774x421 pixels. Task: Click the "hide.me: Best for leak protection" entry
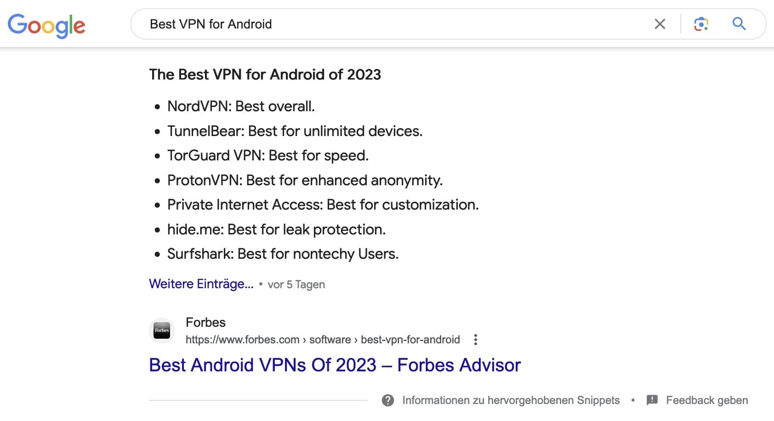coord(276,229)
